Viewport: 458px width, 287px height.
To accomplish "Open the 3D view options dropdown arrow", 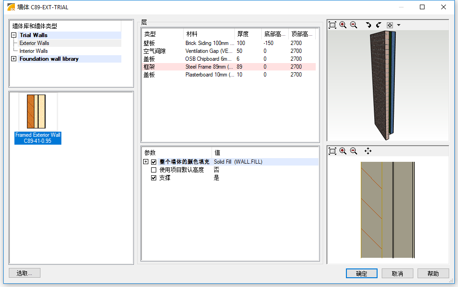I will (x=398, y=25).
